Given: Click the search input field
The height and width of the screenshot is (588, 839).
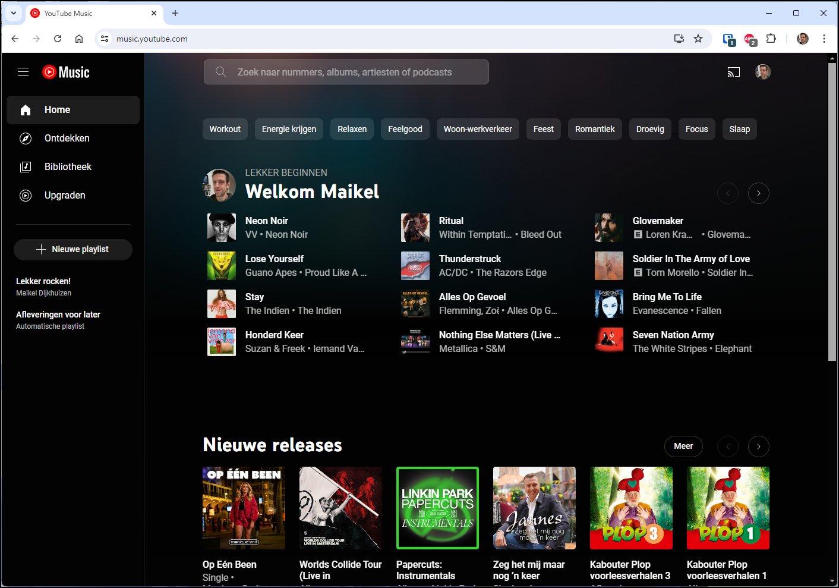Looking at the screenshot, I should (346, 72).
